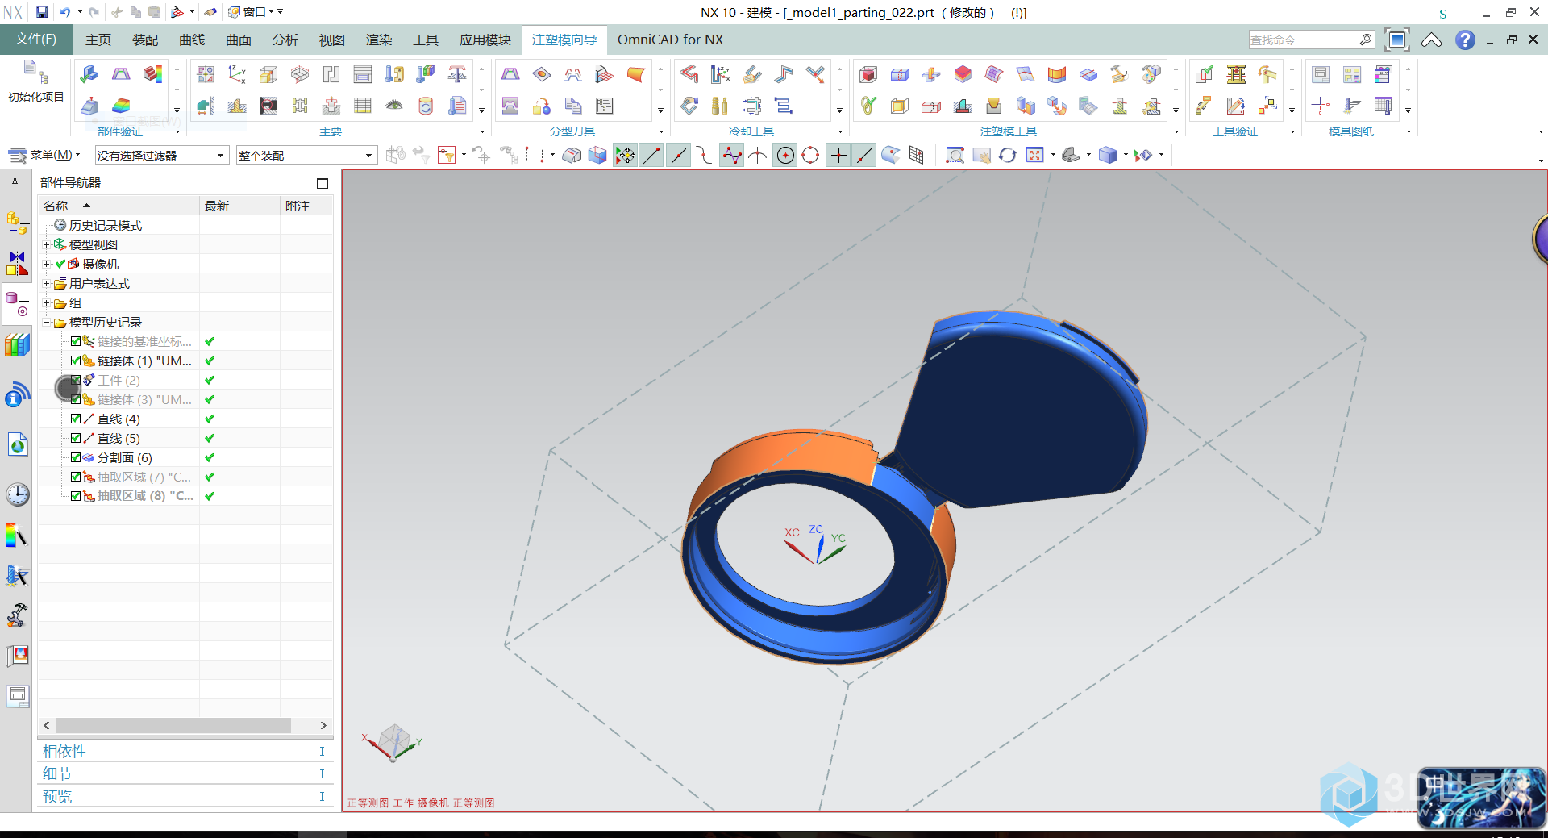Open the History clock sidebar icon
The width and height of the screenshot is (1548, 838).
[17, 494]
